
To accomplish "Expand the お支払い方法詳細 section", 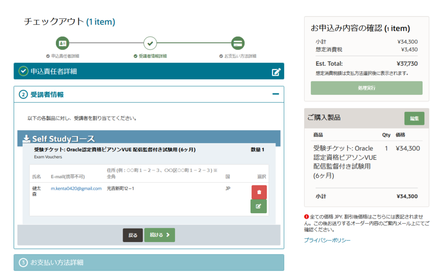I will 148,263.
